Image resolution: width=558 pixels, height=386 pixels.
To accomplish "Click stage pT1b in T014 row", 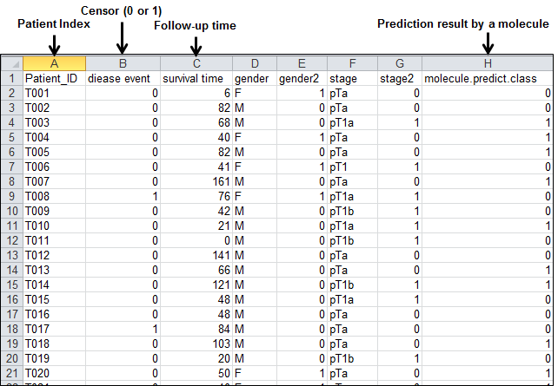I will (x=352, y=285).
